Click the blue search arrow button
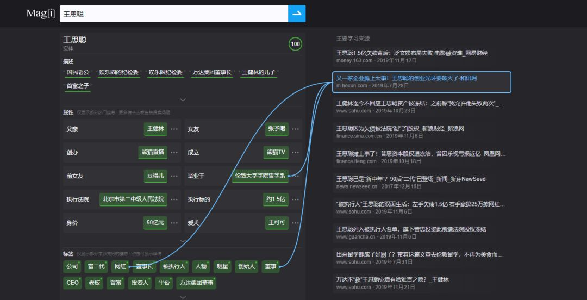 (297, 14)
